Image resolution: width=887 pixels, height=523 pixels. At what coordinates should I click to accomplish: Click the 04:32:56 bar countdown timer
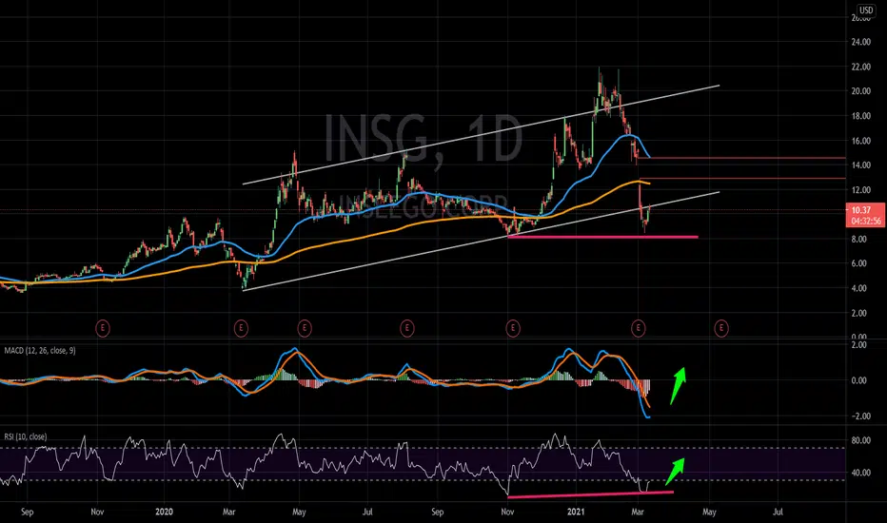[x=866, y=221]
